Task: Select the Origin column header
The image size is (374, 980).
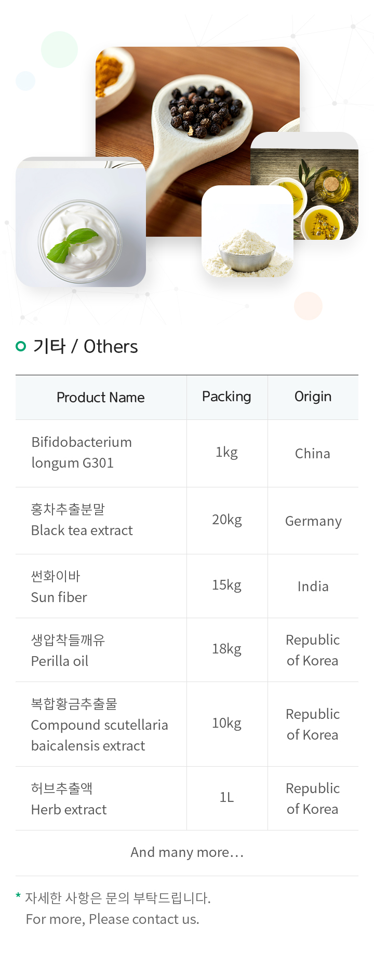Action: tap(313, 398)
